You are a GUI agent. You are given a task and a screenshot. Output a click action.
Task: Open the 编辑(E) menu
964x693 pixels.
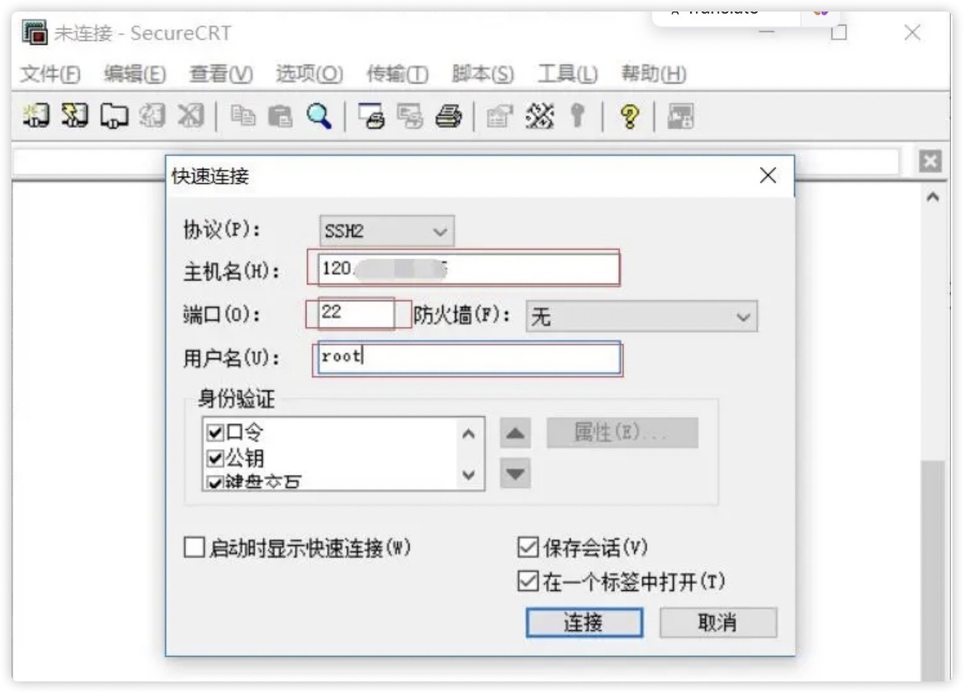(134, 74)
